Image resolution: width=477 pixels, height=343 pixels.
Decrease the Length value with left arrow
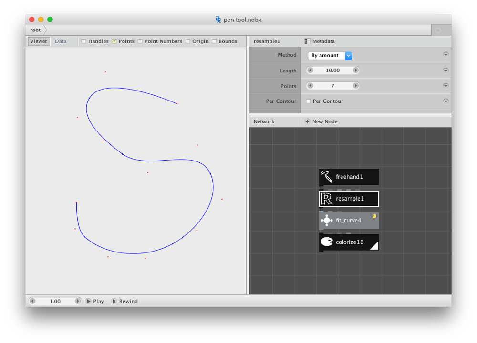pyautogui.click(x=311, y=70)
